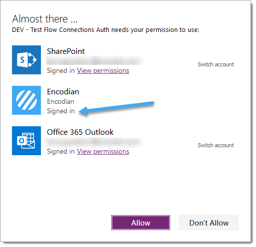Switch account for the SharePoint connection
Image resolution: width=256 pixels, height=247 pixels.
(216, 64)
